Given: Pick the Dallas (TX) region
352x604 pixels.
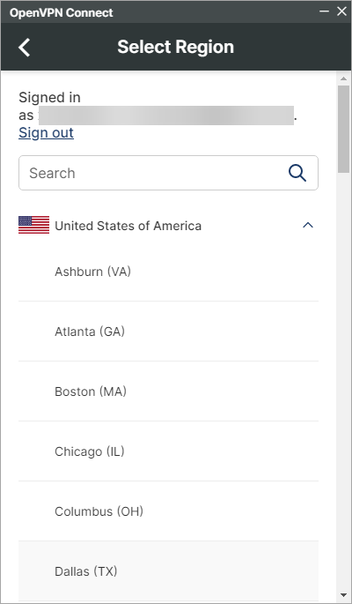Looking at the screenshot, I should tap(168, 570).
